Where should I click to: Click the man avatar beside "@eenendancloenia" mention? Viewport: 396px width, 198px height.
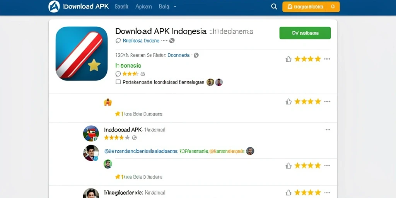(91, 153)
